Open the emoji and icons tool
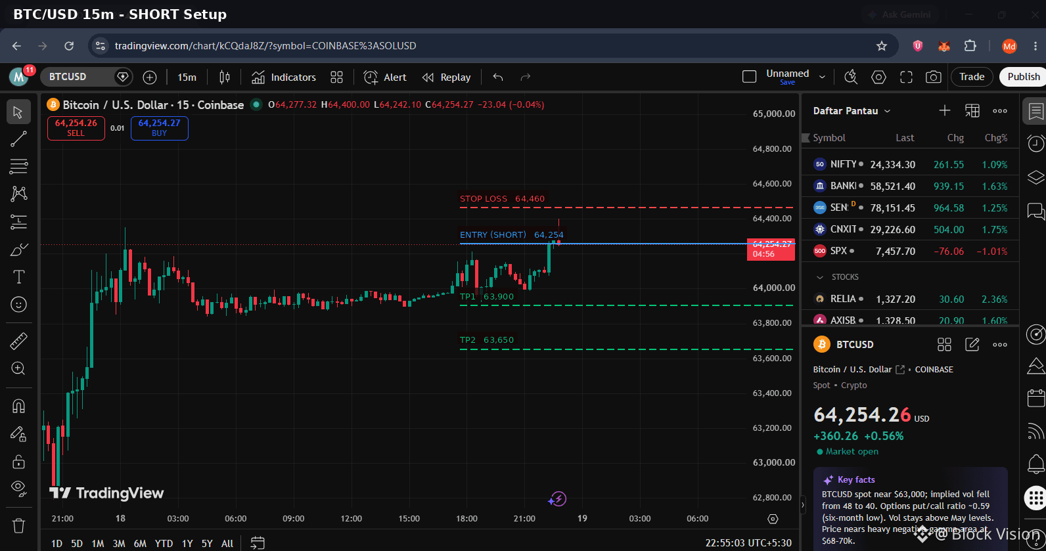This screenshot has height=551, width=1046. point(18,305)
